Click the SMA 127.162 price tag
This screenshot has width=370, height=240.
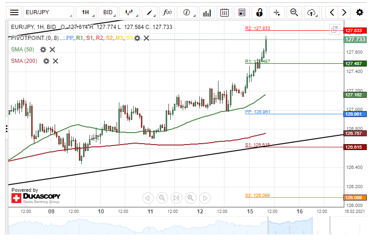coord(355,95)
